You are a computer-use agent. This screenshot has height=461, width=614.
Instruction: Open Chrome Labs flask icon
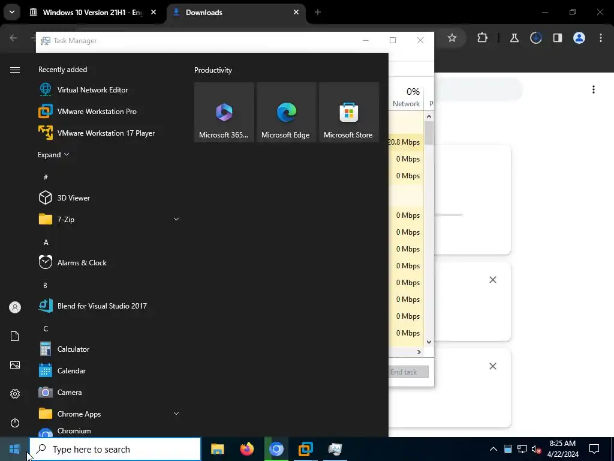click(514, 38)
